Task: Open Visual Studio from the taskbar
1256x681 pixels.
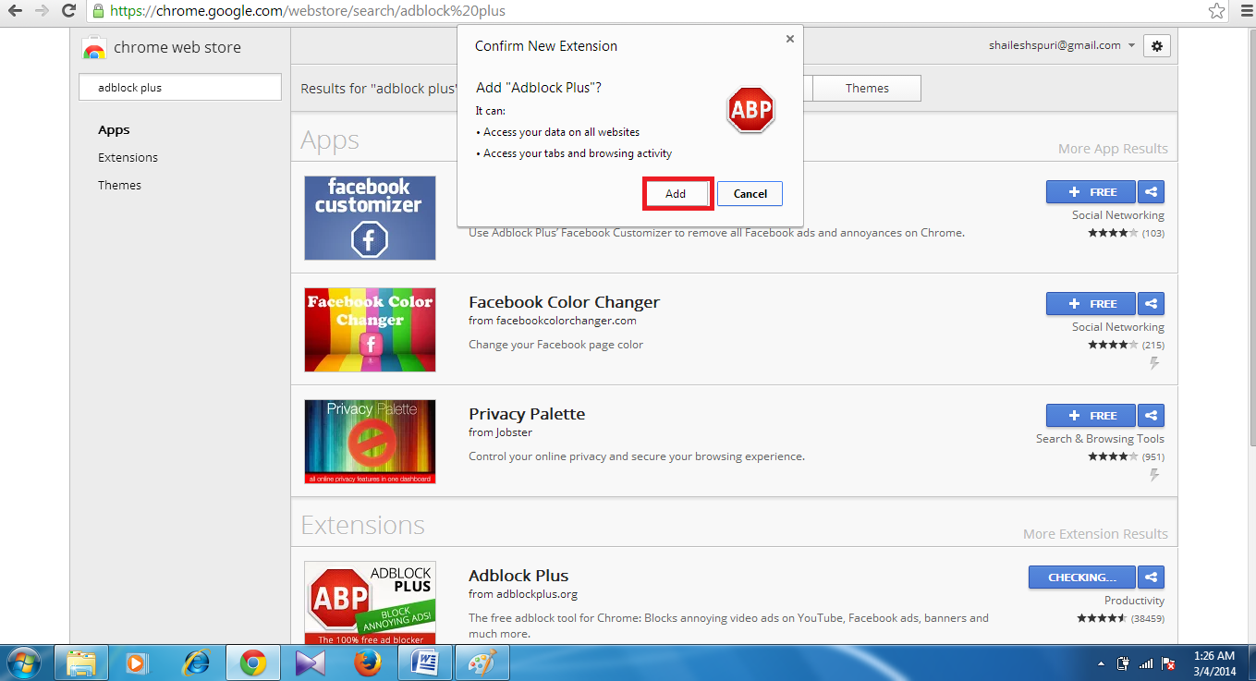Action: pyautogui.click(x=310, y=663)
